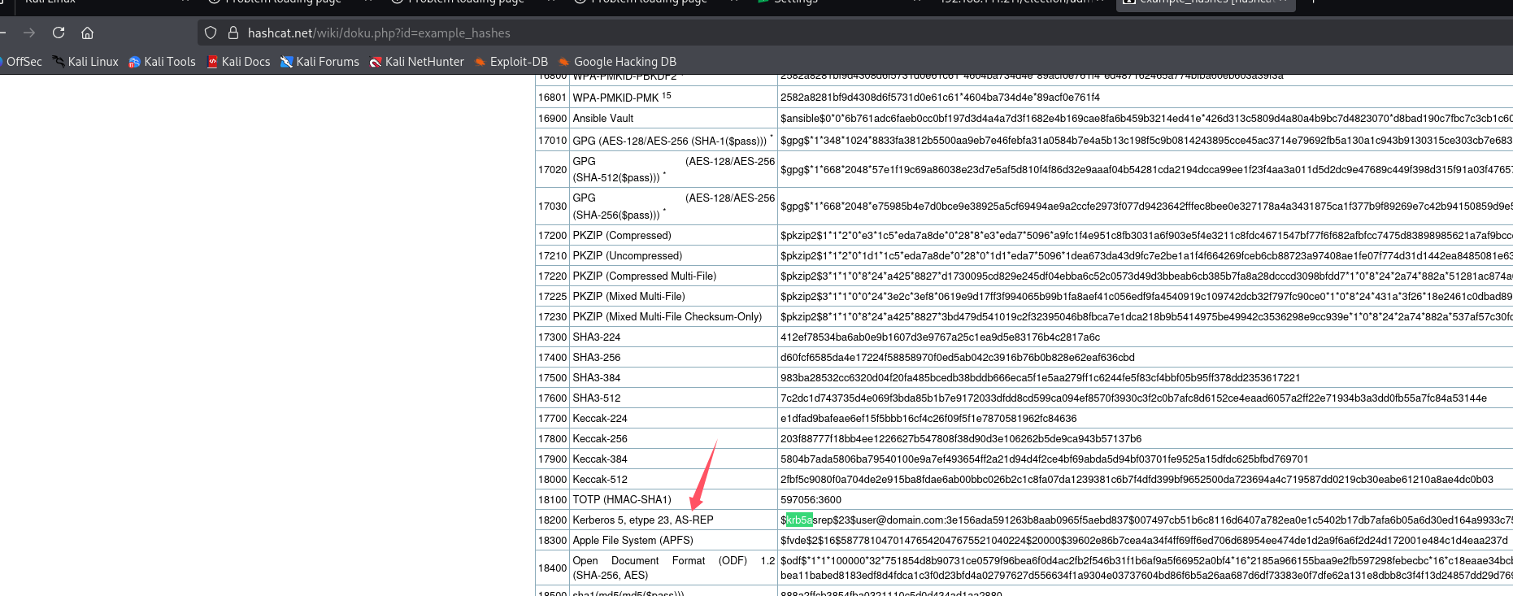The height and width of the screenshot is (596, 1513).
Task: Click the forward navigation arrow
Action: 29,33
